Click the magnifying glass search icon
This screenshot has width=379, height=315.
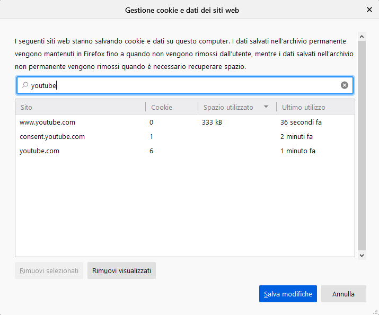[x=25, y=85]
